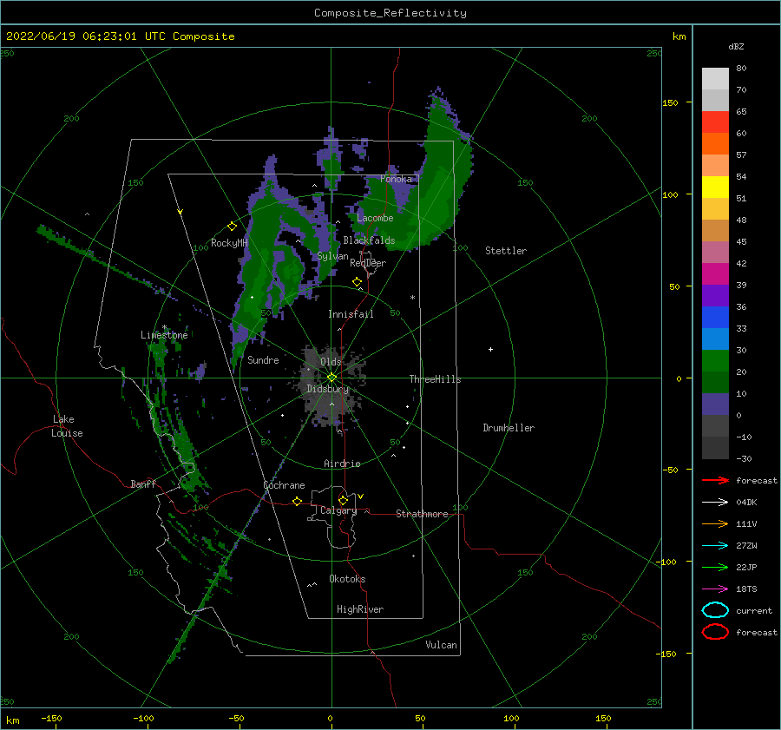Screen dimensions: 781x730
Task: Click the white plus marker east of ThreeHills
Action: coord(490,349)
